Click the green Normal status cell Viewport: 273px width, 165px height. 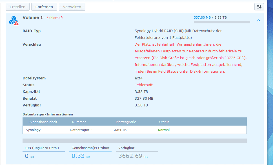(164, 130)
